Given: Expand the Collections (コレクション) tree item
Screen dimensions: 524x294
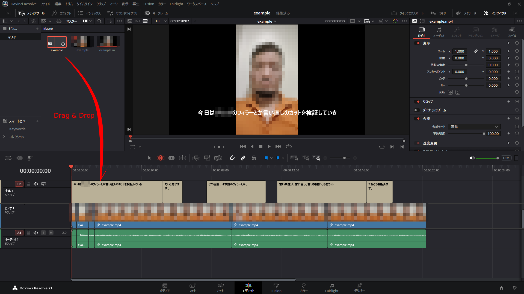Looking at the screenshot, I should pos(4,137).
